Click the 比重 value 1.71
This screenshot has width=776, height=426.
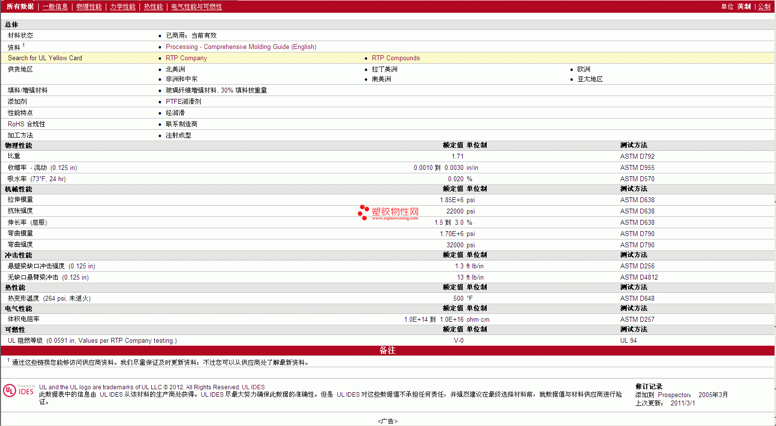coord(457,156)
